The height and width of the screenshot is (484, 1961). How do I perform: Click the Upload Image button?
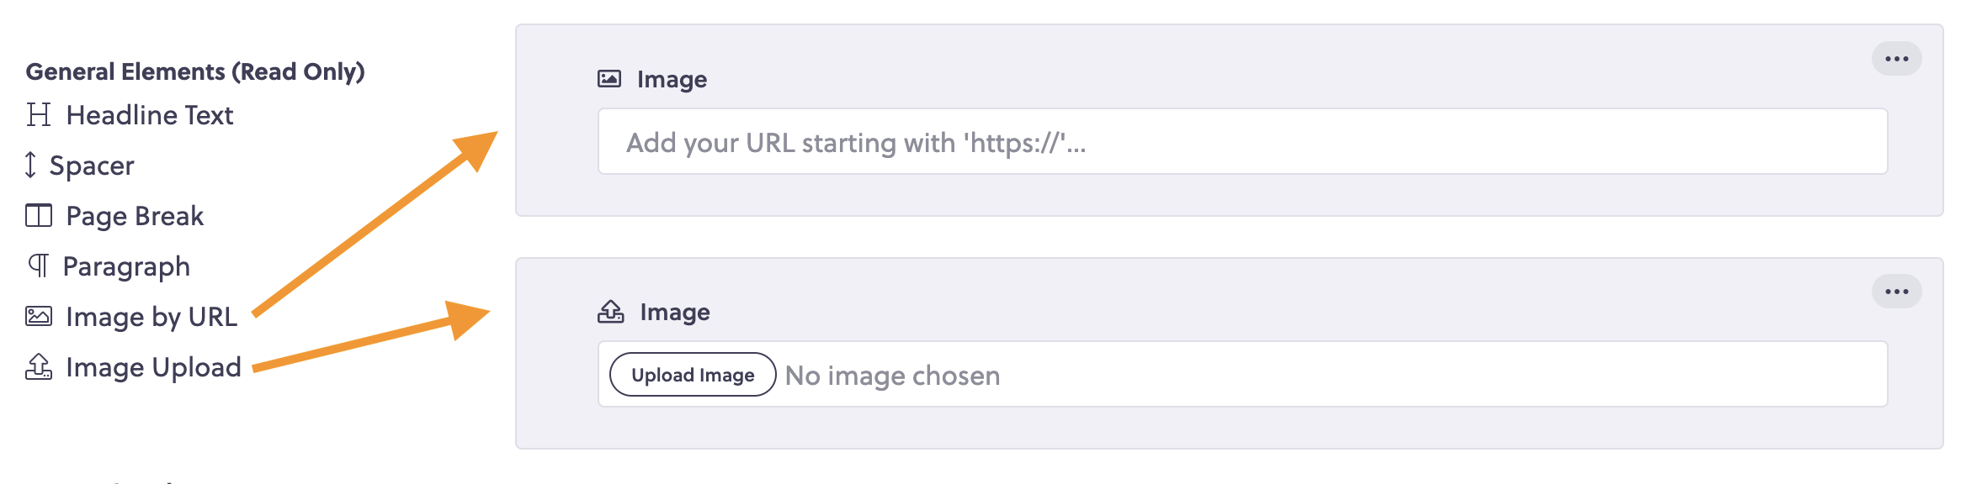click(x=693, y=375)
